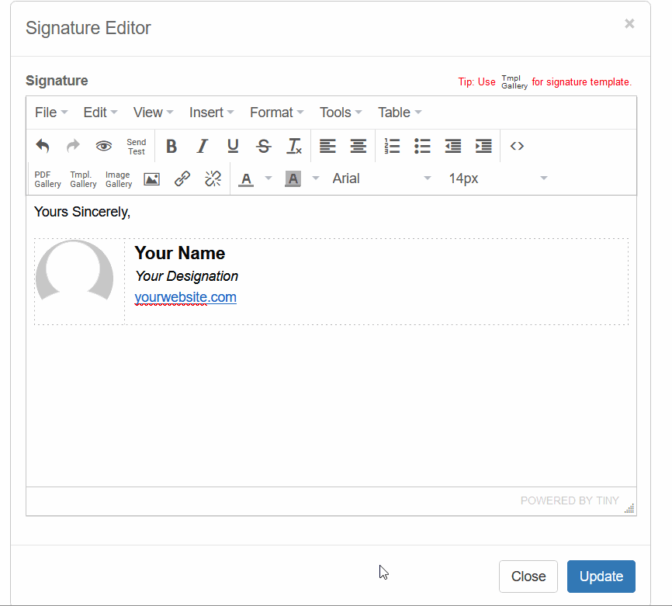672x606 pixels.
Task: Click the Update button
Action: click(601, 577)
